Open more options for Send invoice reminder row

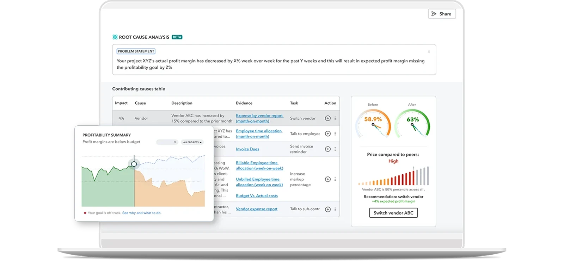click(335, 149)
